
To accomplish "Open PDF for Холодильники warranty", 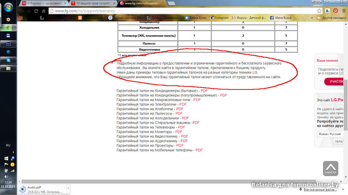I will [x=185, y=118].
